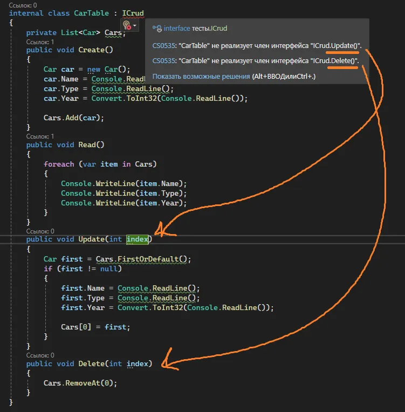The height and width of the screenshot is (412, 405).
Task: Click the 'Create' method name
Action: 92,50
